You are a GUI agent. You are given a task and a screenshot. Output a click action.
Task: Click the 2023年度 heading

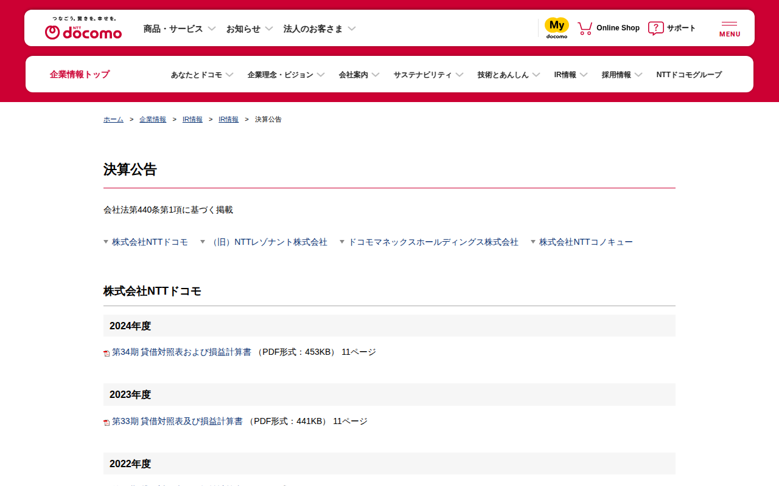click(130, 394)
